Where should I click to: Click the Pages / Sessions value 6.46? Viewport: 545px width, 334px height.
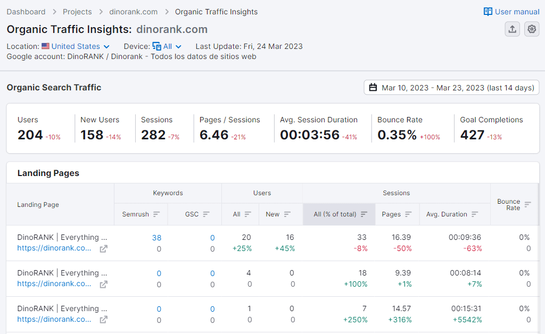214,135
